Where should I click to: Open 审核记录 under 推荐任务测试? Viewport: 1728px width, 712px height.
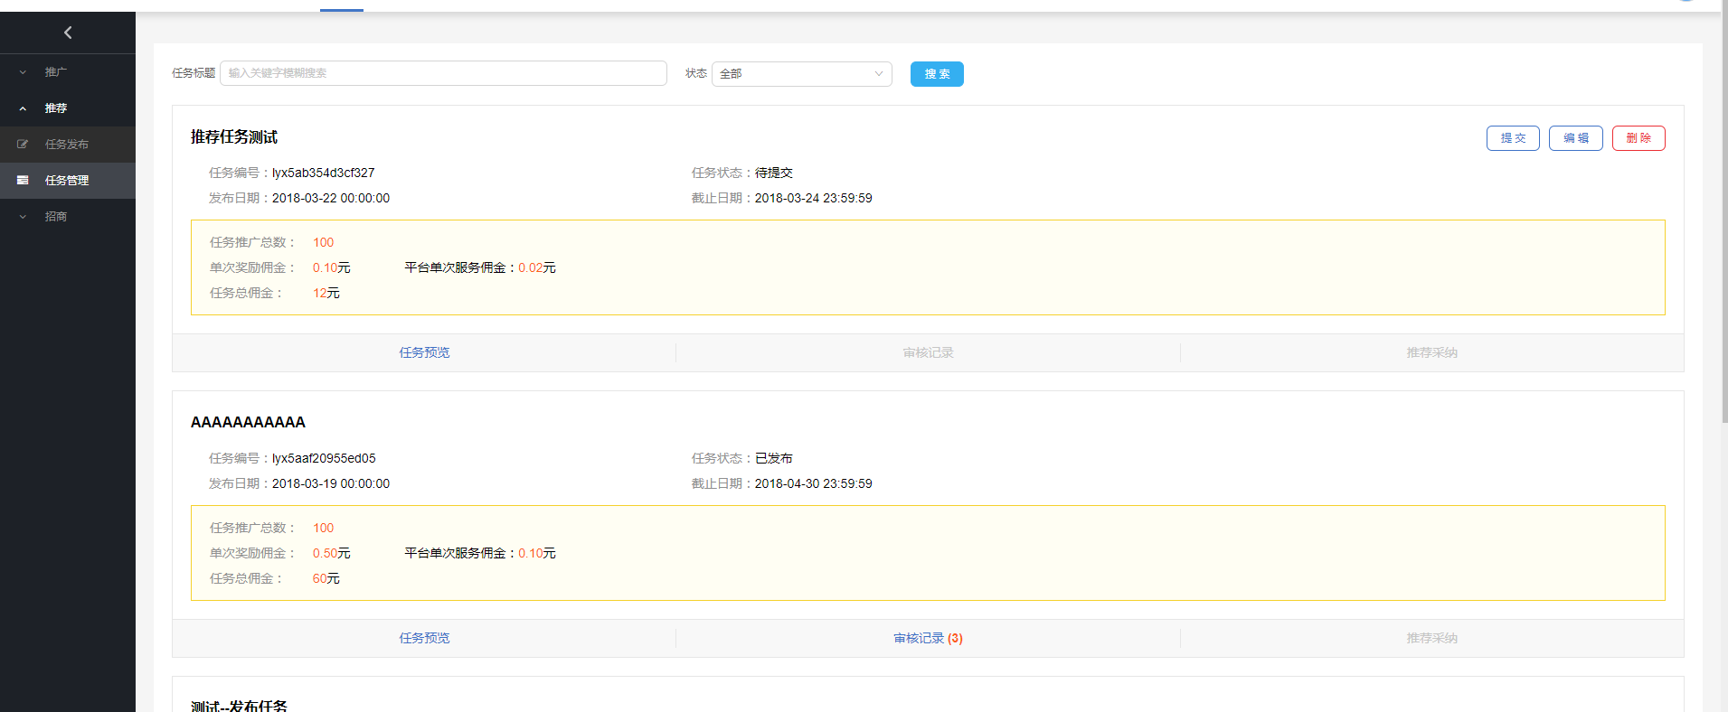(x=928, y=352)
